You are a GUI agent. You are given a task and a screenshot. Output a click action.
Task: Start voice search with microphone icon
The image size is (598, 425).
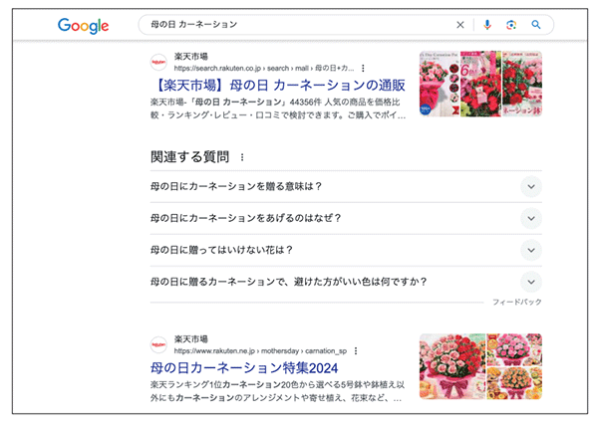[x=487, y=25]
